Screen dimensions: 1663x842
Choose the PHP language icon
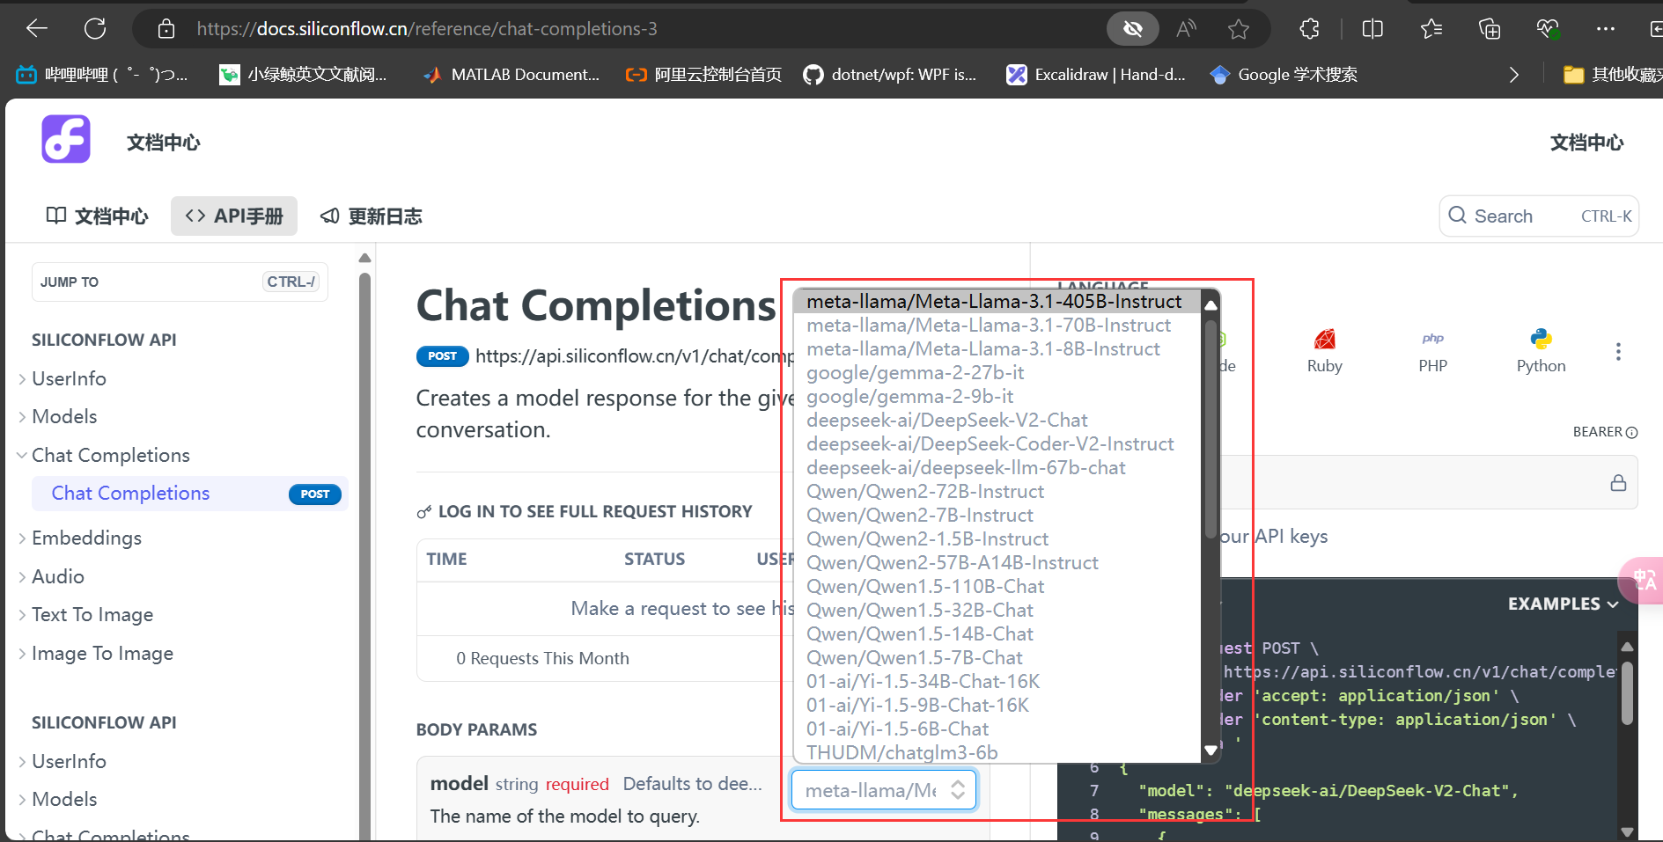1432,339
